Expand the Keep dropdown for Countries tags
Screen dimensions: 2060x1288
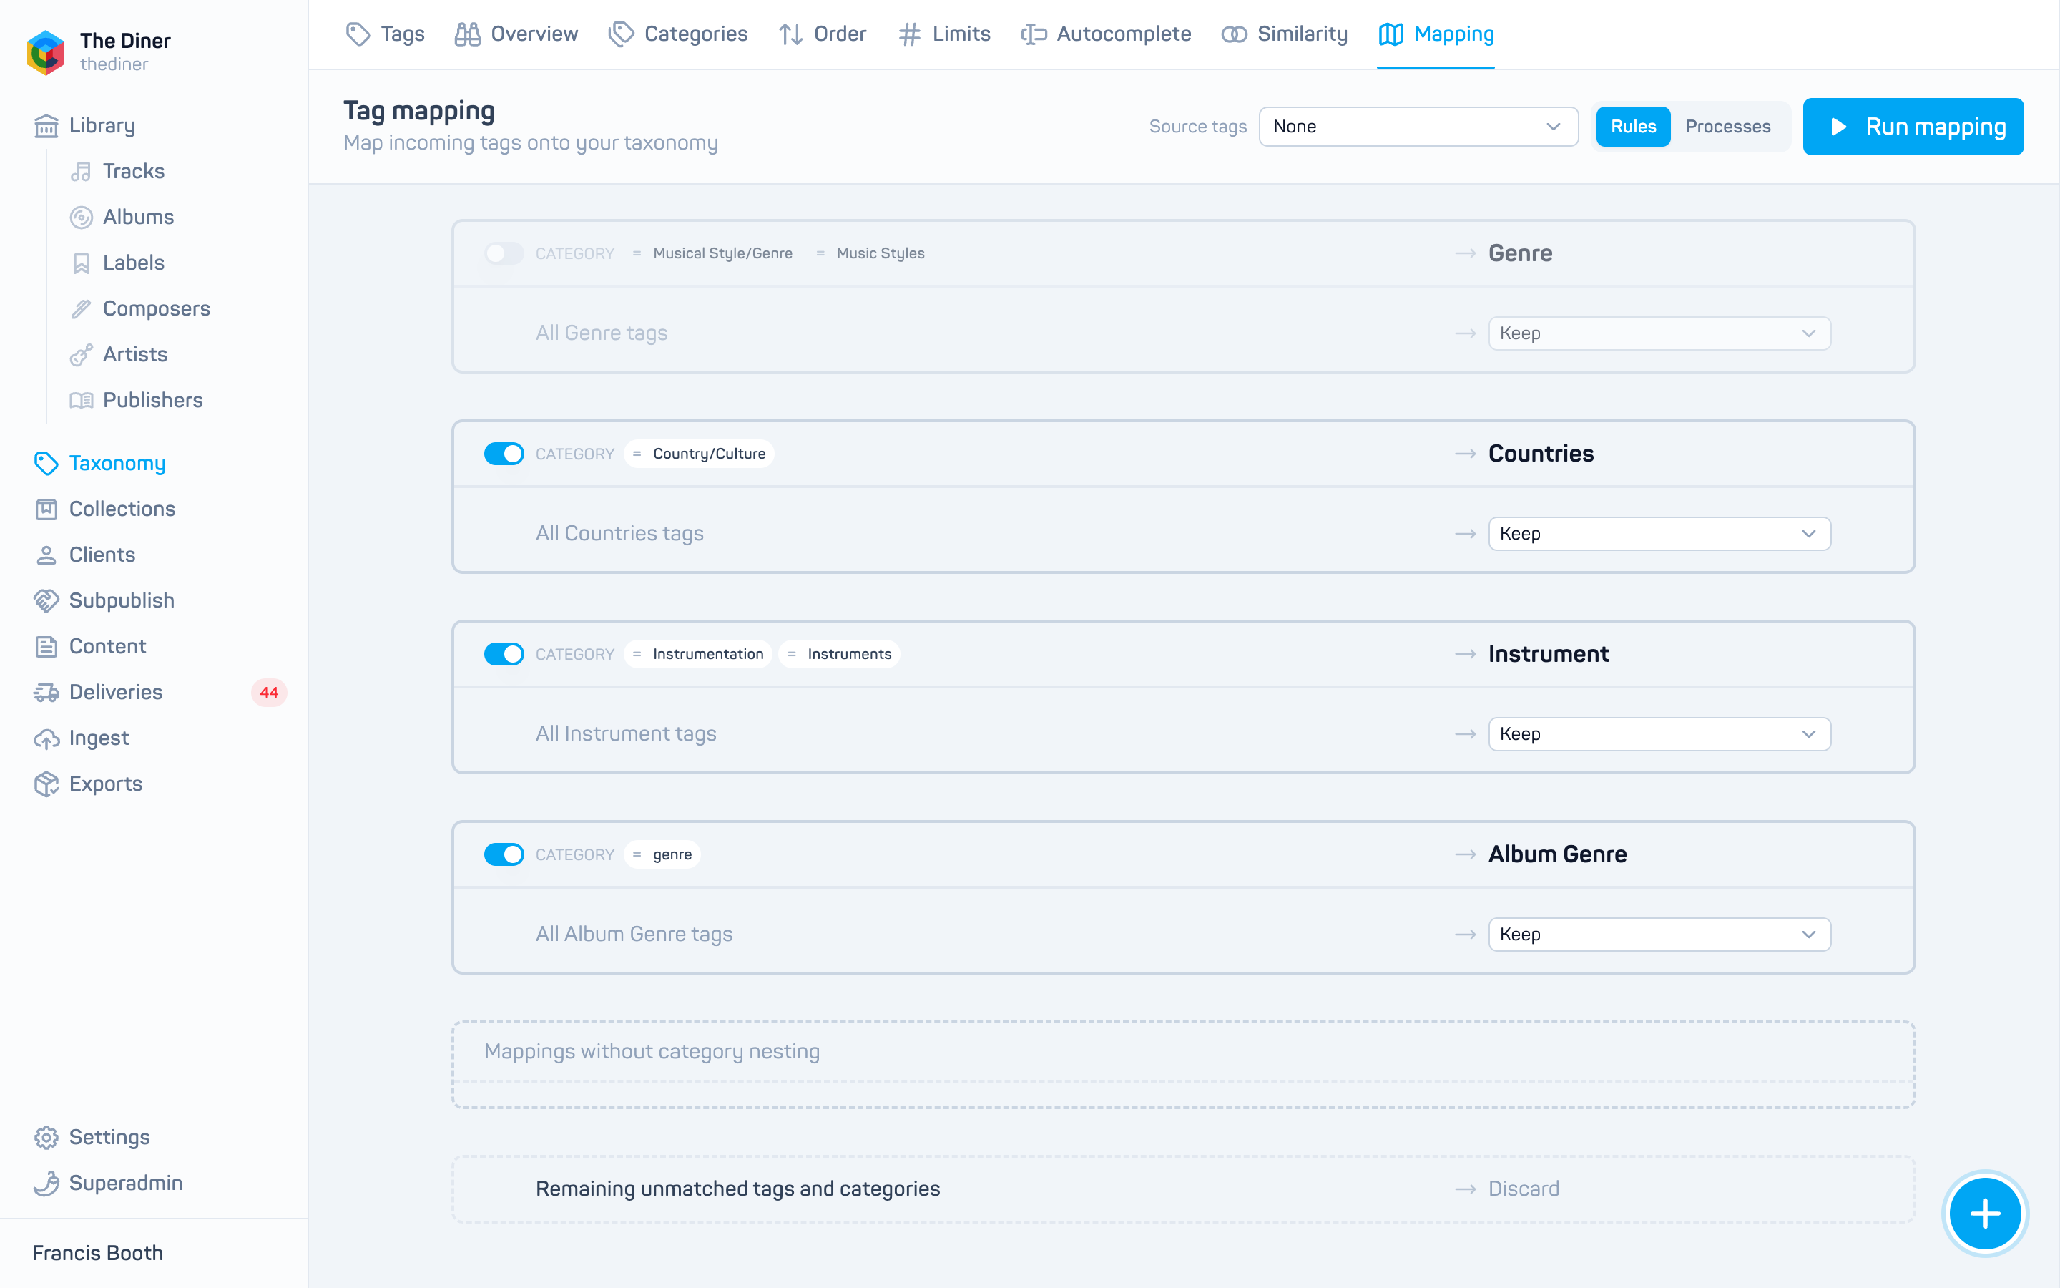coord(1659,533)
